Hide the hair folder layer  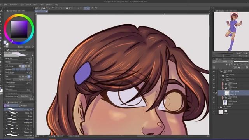pyautogui.click(x=214, y=84)
